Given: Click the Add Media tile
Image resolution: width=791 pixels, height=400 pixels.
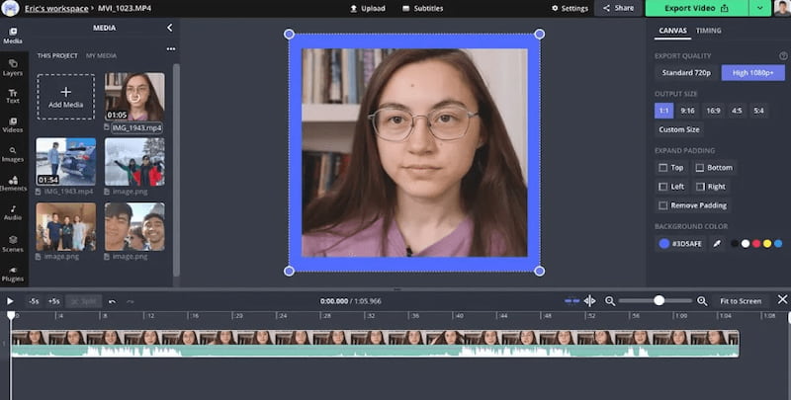Looking at the screenshot, I should (x=65, y=97).
